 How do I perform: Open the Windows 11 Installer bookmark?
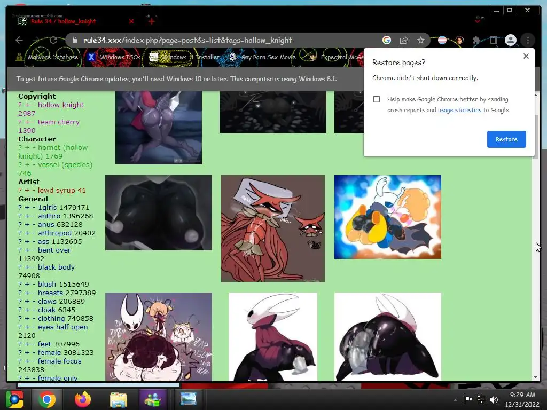[184, 57]
